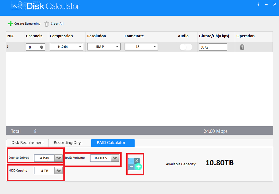Viewport: 279px width, 194px height.
Task: Open the info icon in title bar
Action: 258,5
